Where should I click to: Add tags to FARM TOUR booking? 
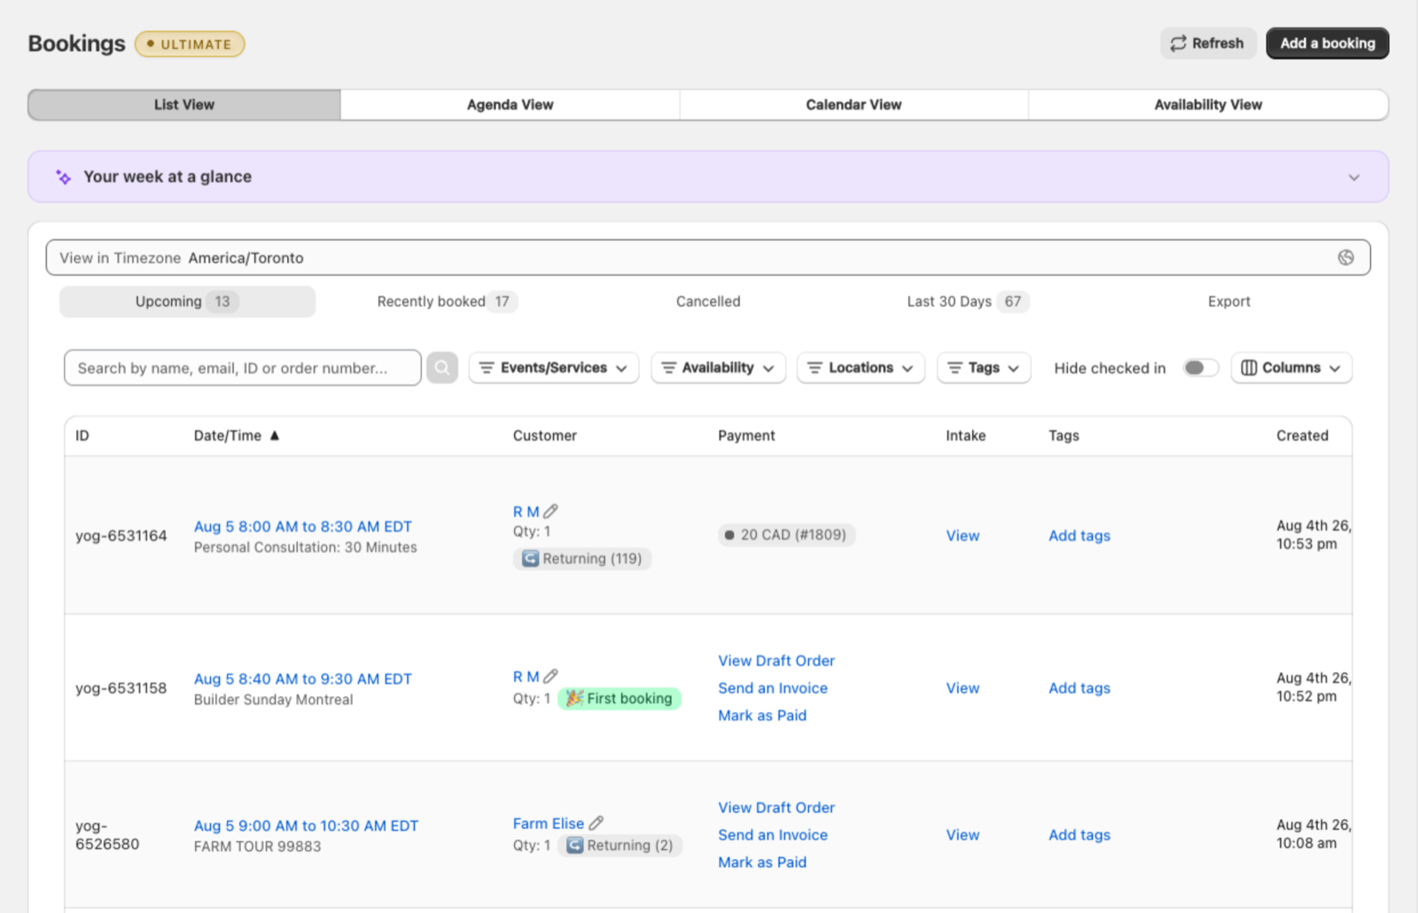pyautogui.click(x=1079, y=835)
